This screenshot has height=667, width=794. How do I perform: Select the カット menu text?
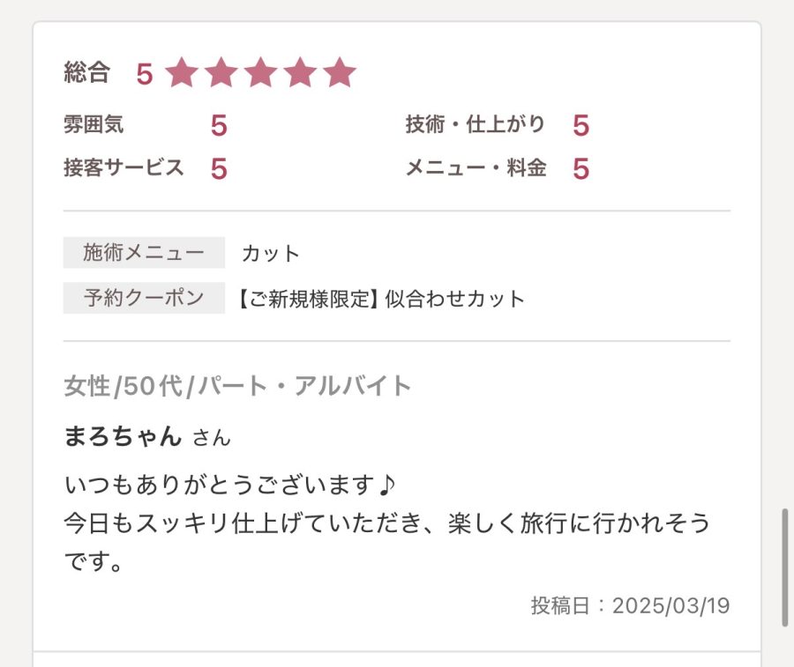coord(271,254)
